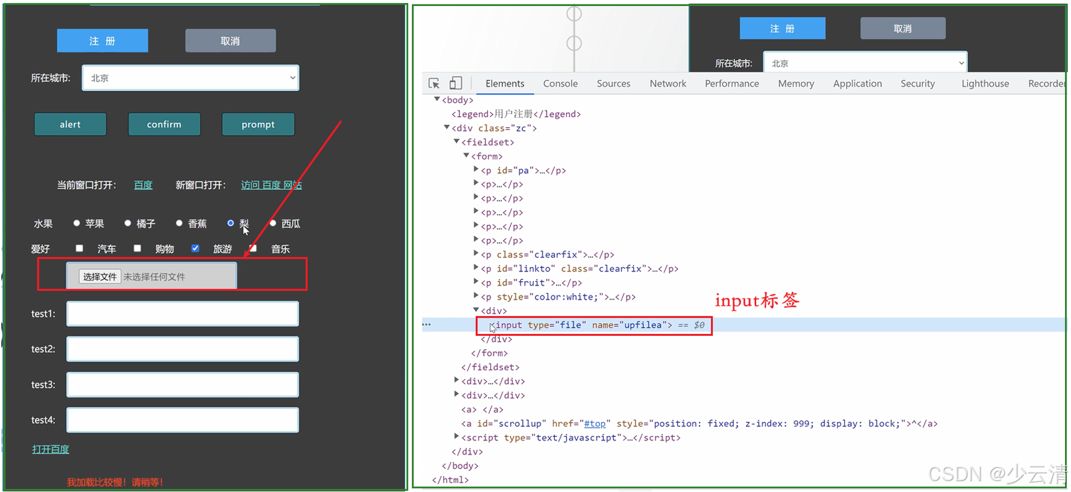This screenshot has height=492, width=1071.
Task: Collapse the fieldset node
Action: pos(457,141)
